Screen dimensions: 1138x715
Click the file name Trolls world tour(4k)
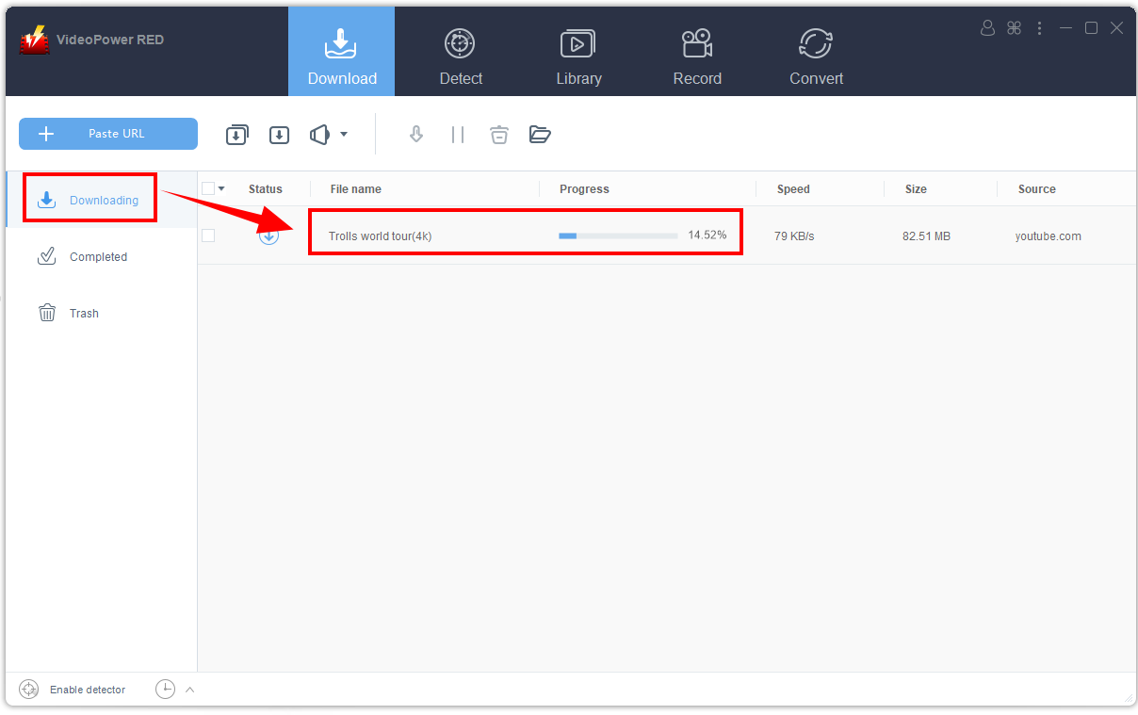380,236
